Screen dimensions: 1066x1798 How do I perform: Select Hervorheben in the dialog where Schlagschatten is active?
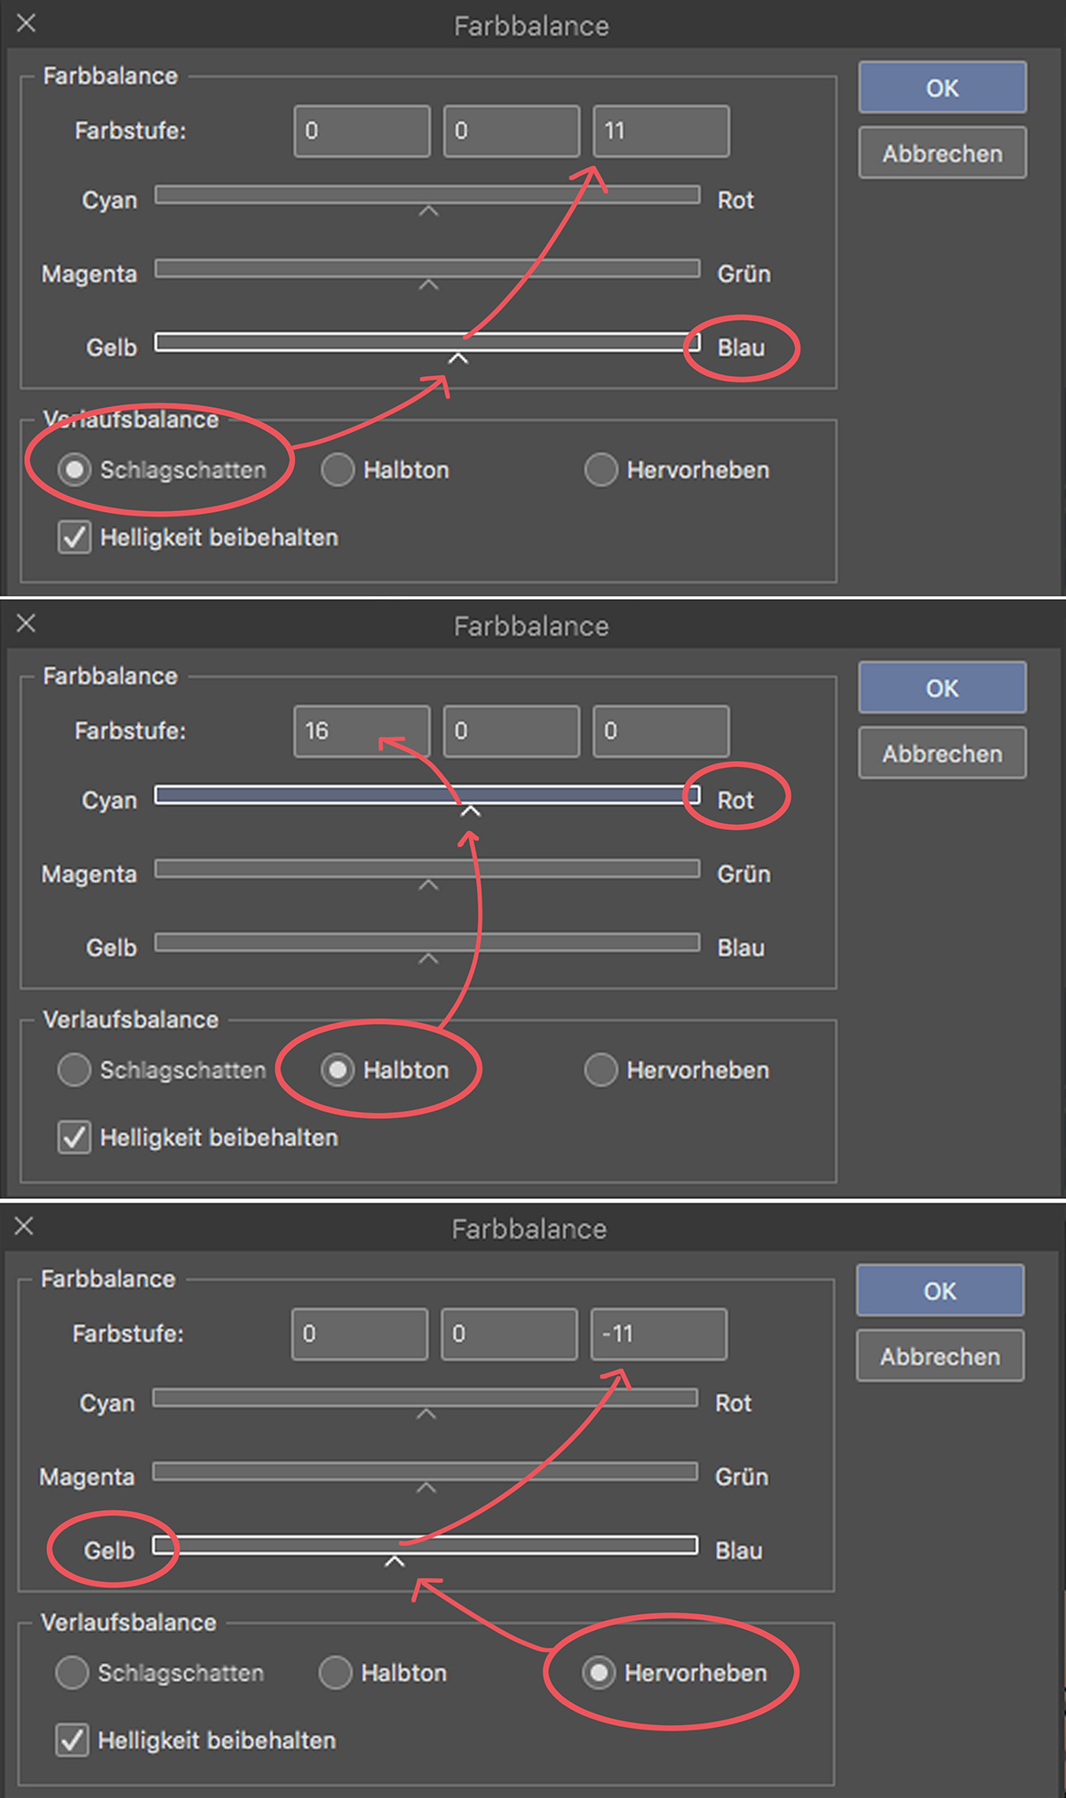point(601,470)
